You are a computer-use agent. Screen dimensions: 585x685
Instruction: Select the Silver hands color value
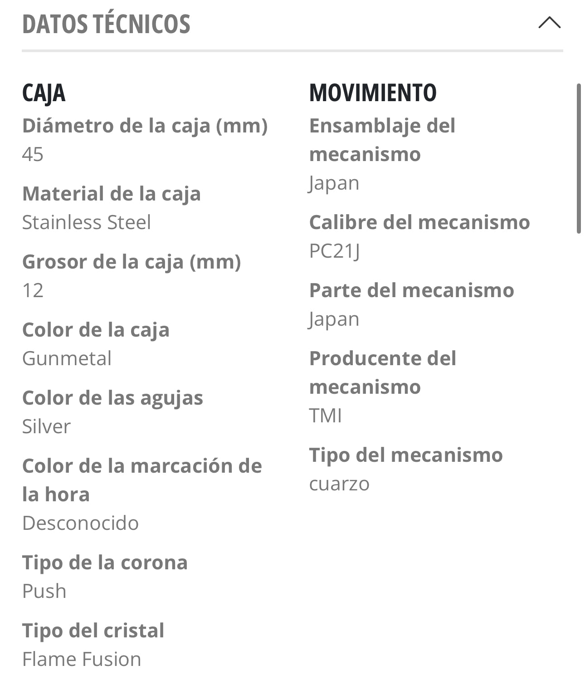point(46,426)
